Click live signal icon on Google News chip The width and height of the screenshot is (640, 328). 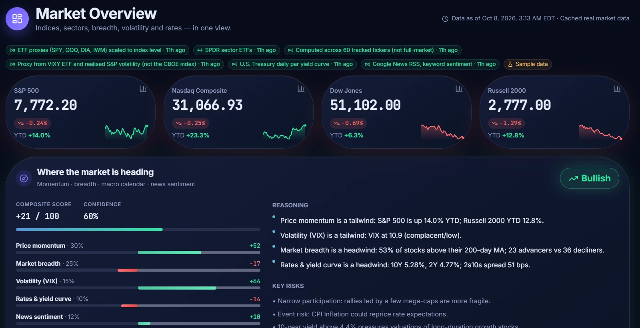pyautogui.click(x=368, y=64)
